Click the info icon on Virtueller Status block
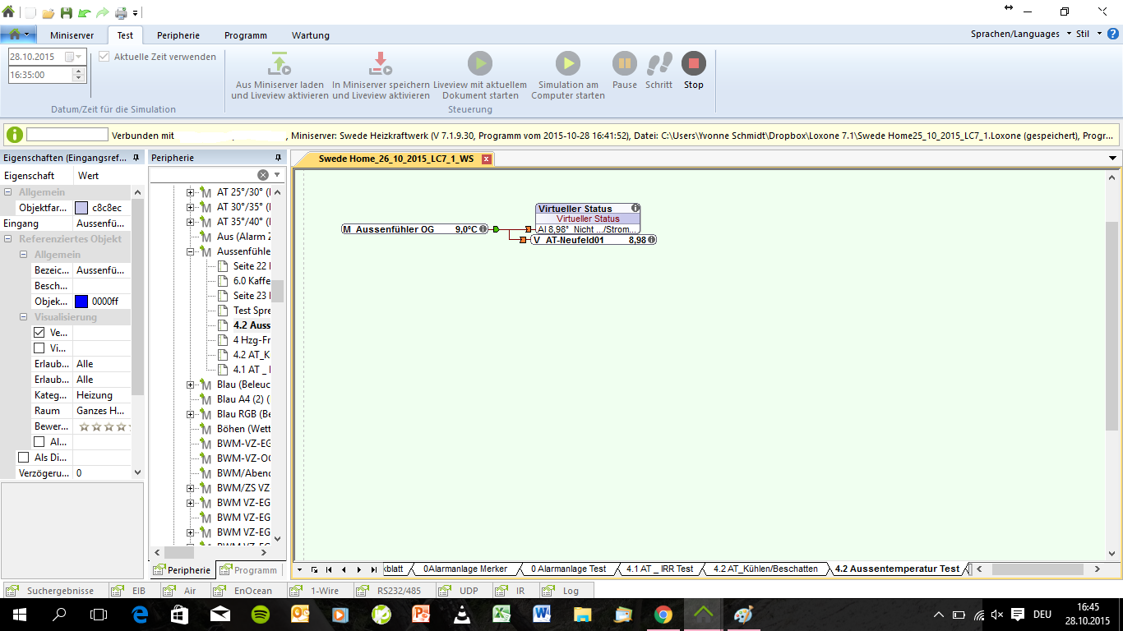Screen dimensions: 1123x631 635,209
